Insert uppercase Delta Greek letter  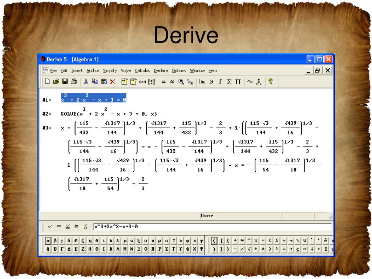tap(69, 249)
